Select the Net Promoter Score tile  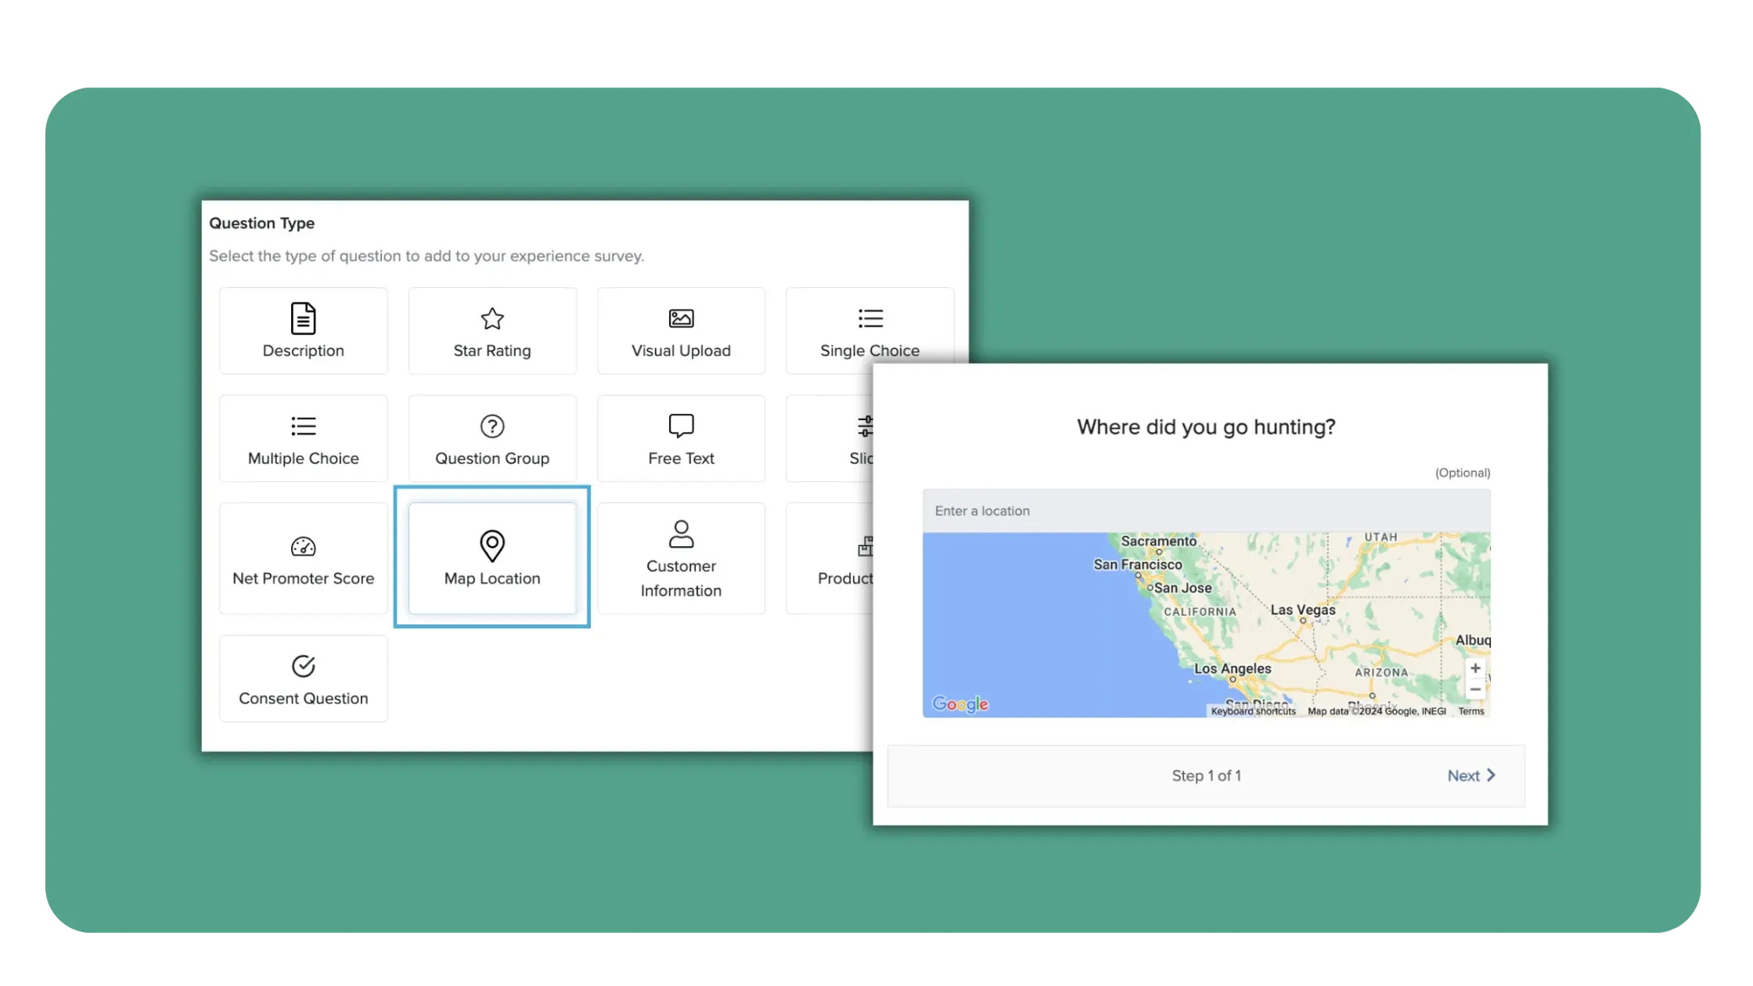click(x=303, y=559)
